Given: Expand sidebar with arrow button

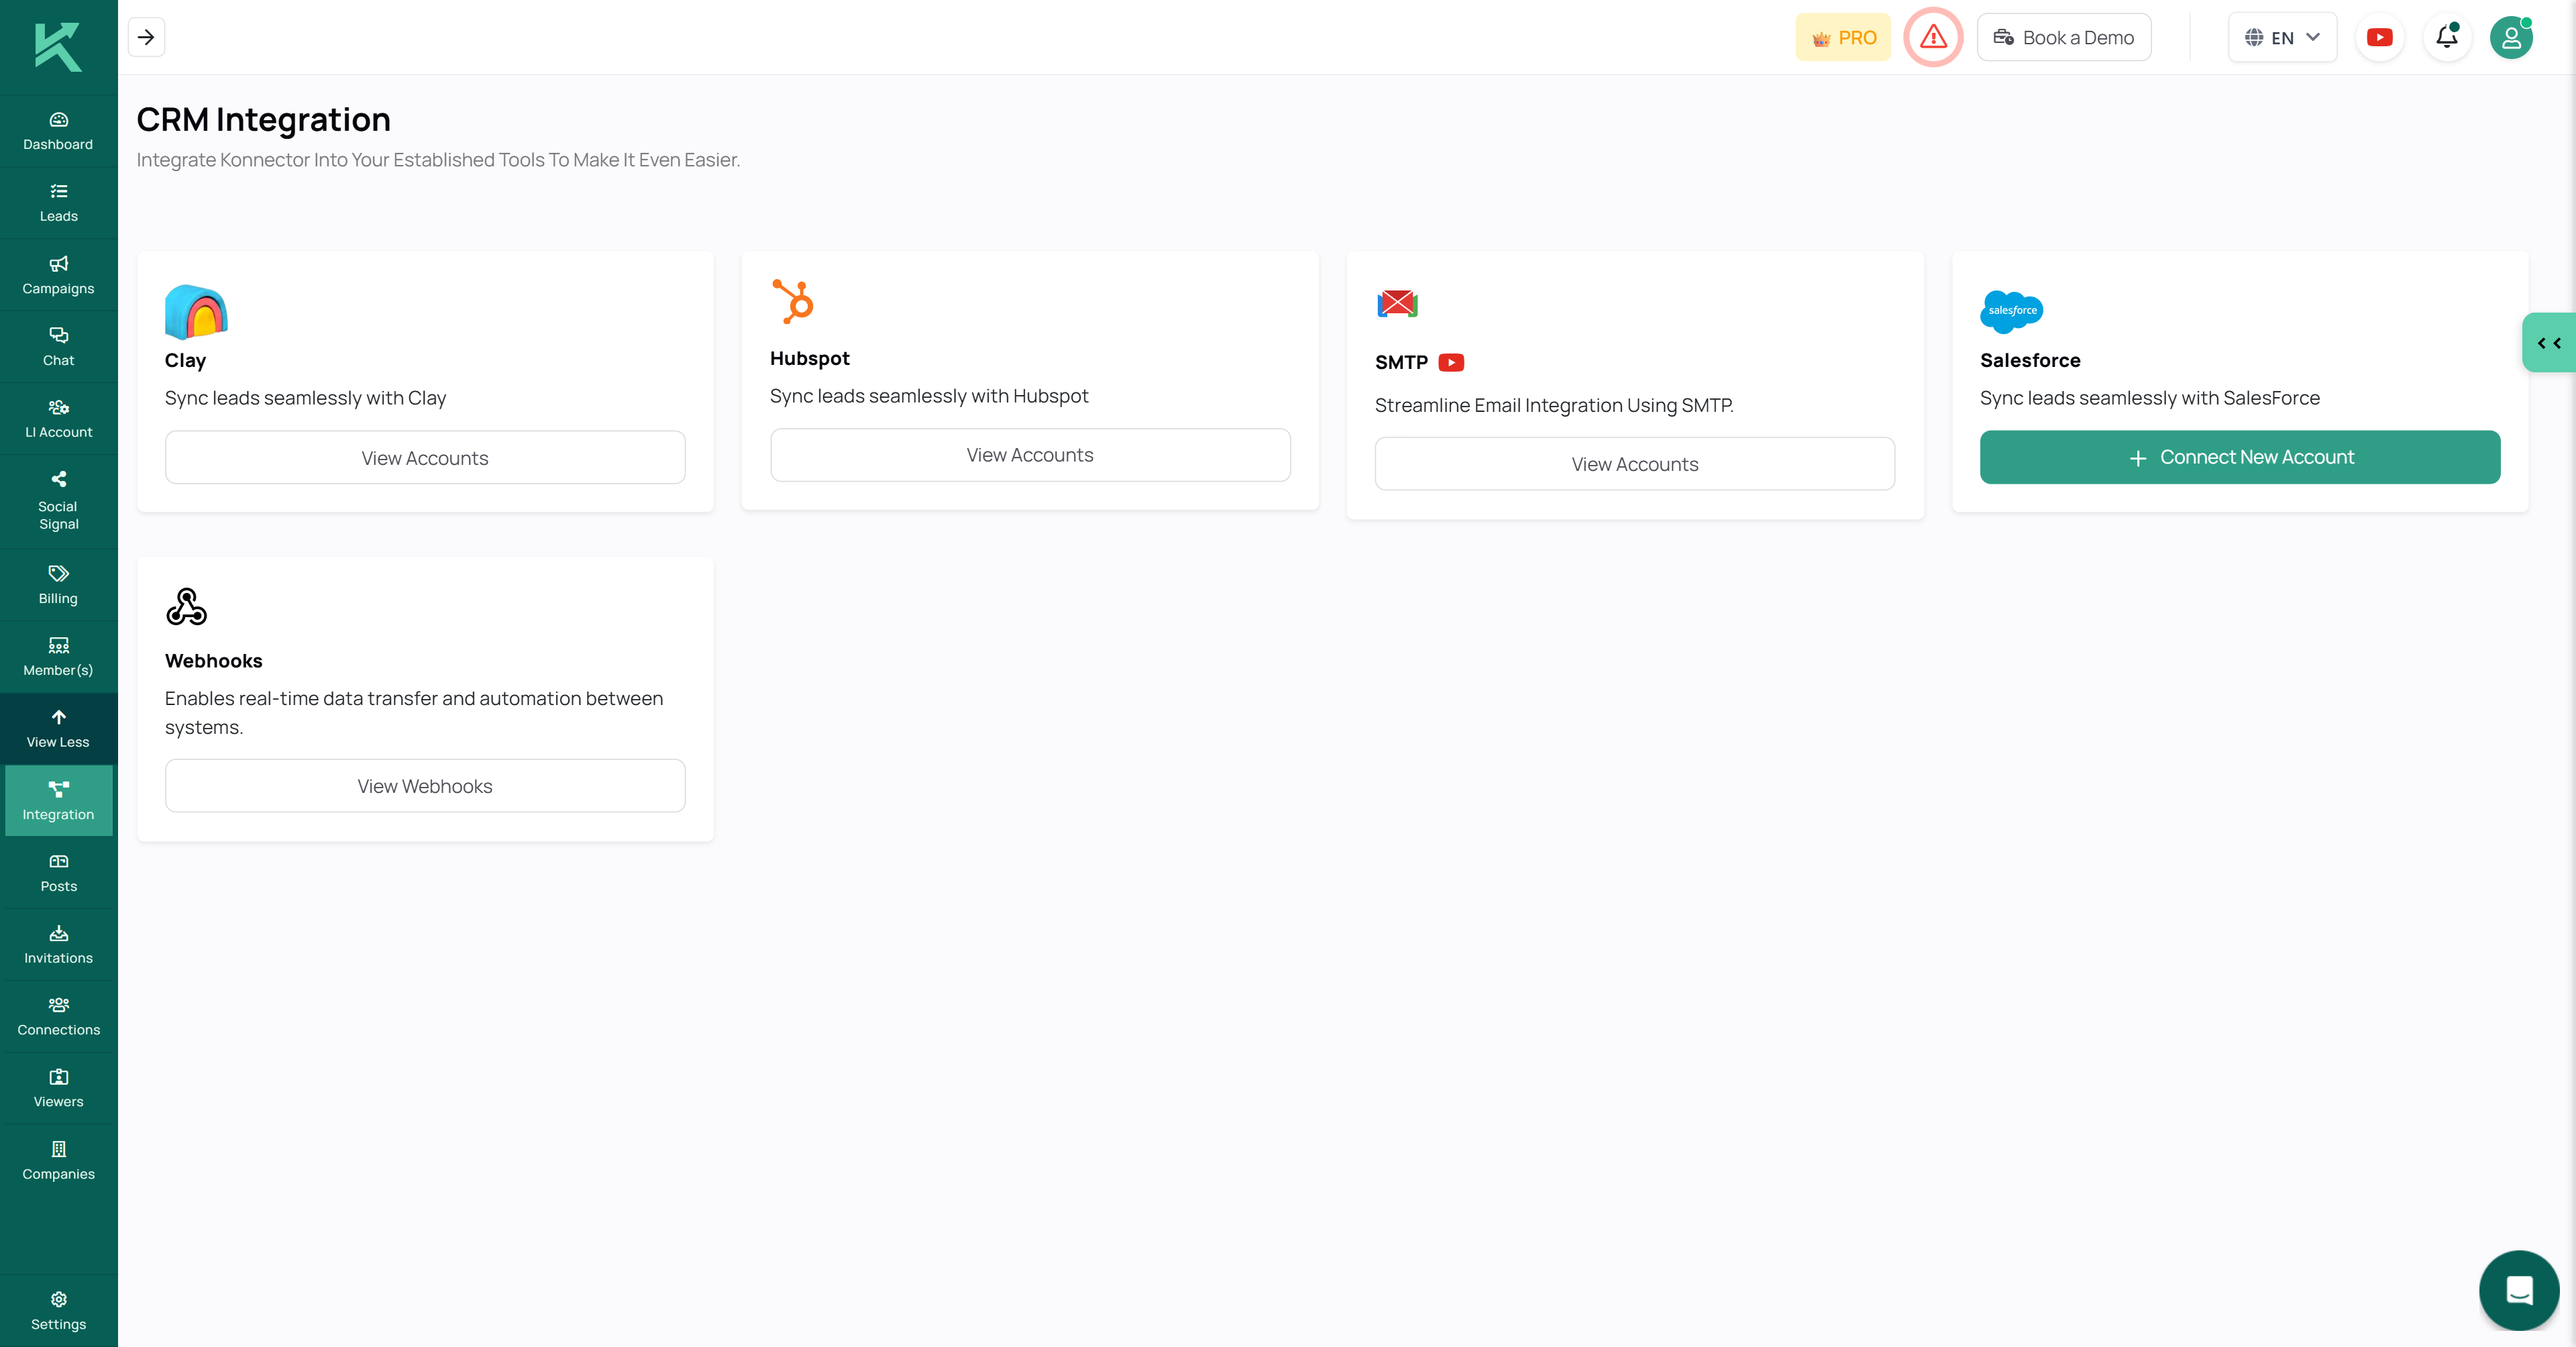Looking at the screenshot, I should tap(146, 37).
